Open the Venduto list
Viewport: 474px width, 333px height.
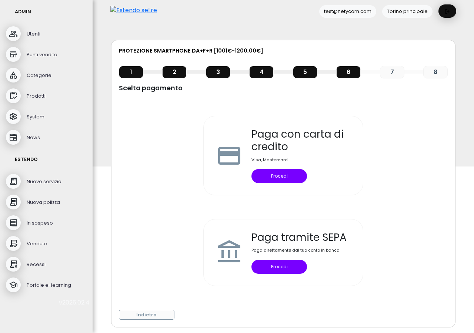coord(37,243)
